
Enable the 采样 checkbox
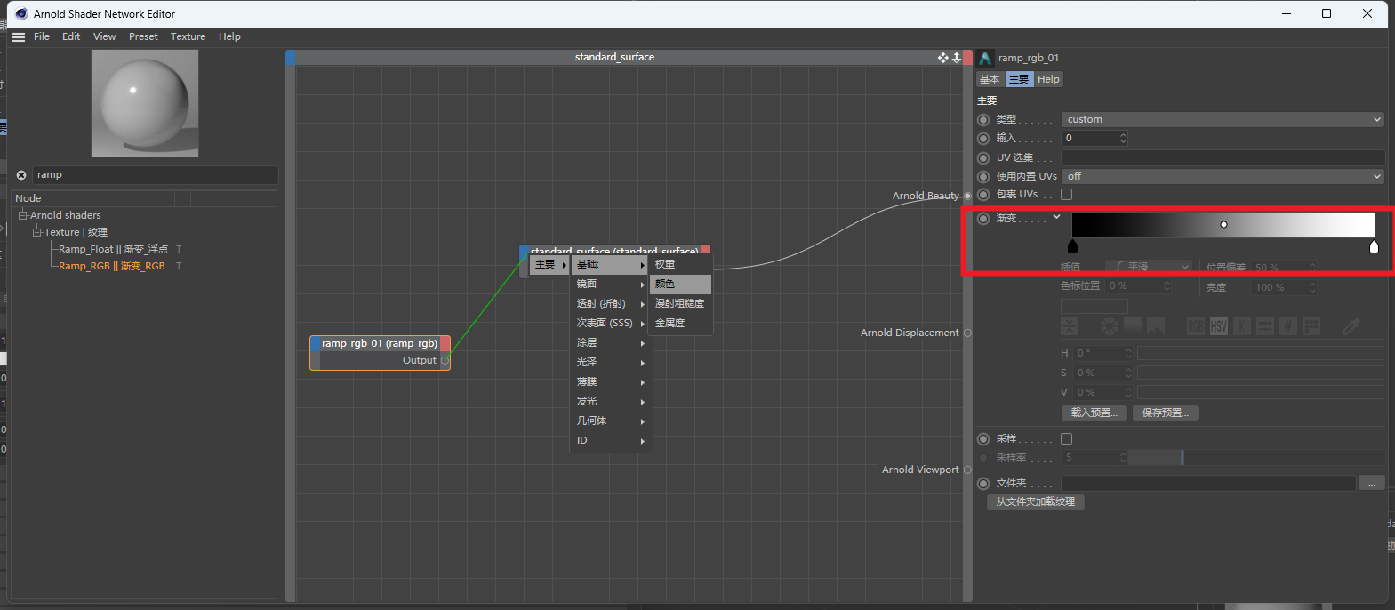(1067, 438)
